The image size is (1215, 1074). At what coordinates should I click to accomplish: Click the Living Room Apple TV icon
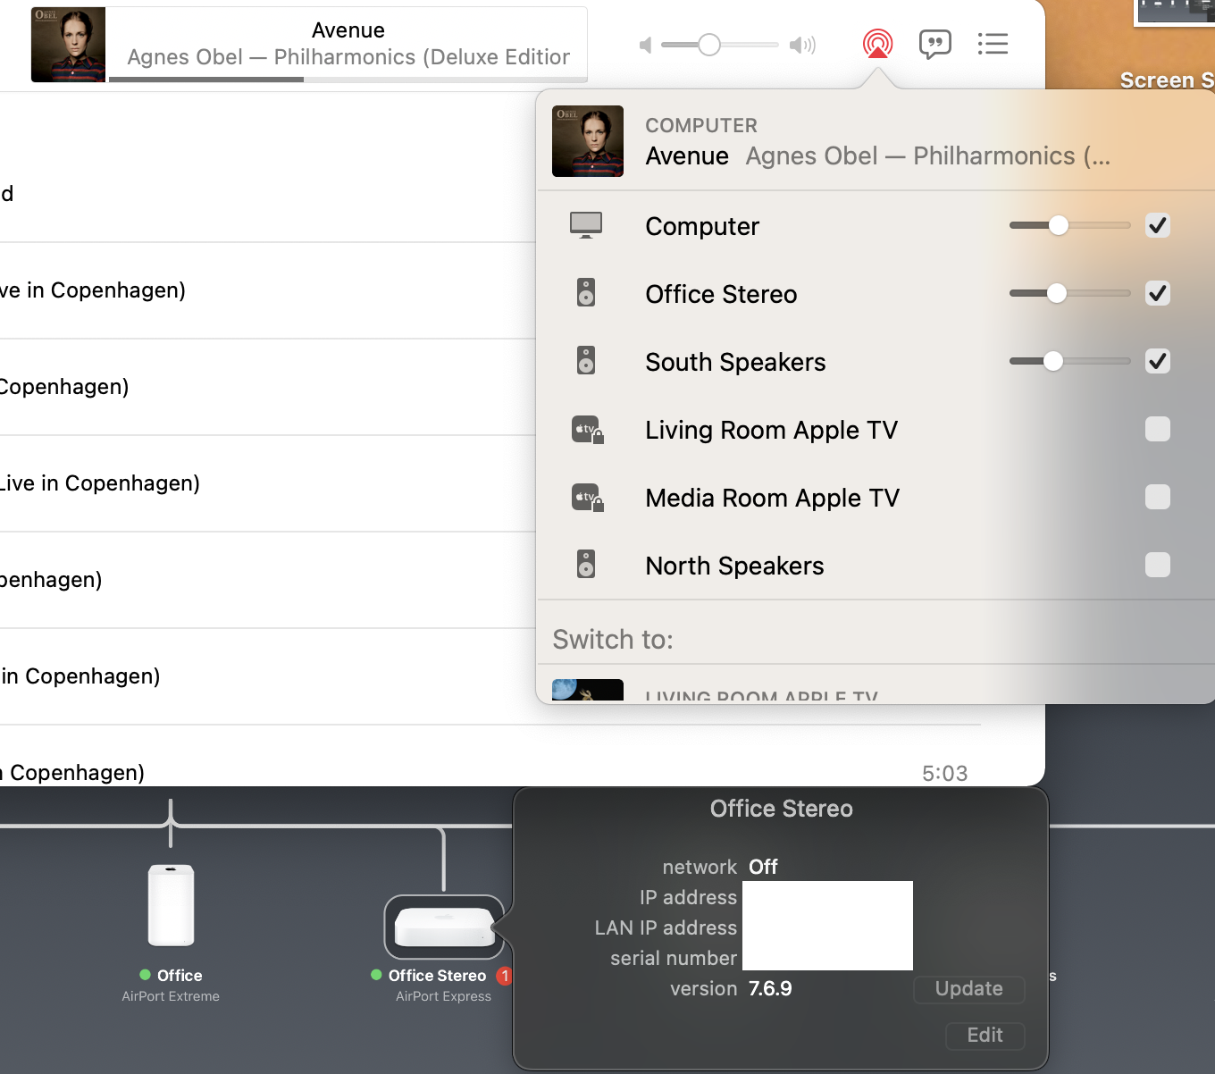[x=587, y=430]
